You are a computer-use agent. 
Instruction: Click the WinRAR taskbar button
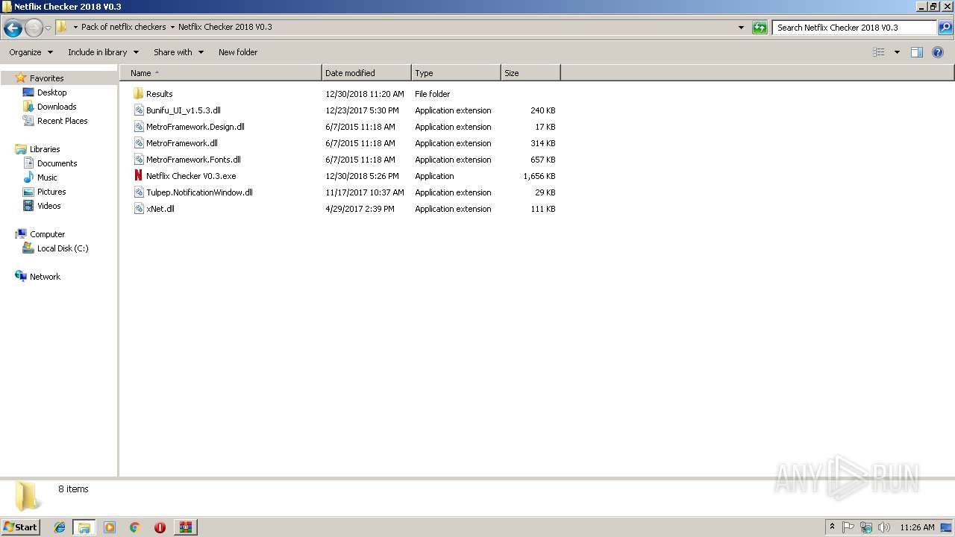tap(185, 527)
